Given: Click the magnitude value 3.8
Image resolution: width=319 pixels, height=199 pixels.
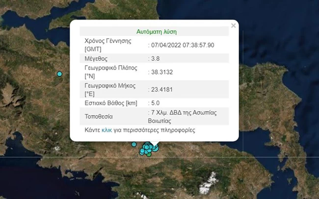Looking at the screenshot, I should (x=155, y=58).
